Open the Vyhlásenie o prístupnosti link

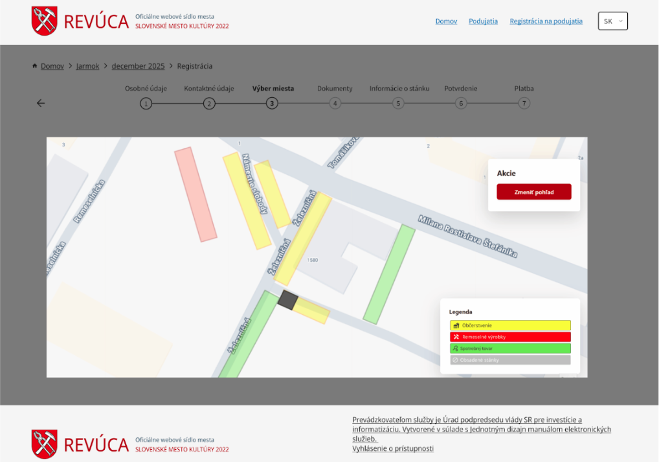tap(392, 448)
